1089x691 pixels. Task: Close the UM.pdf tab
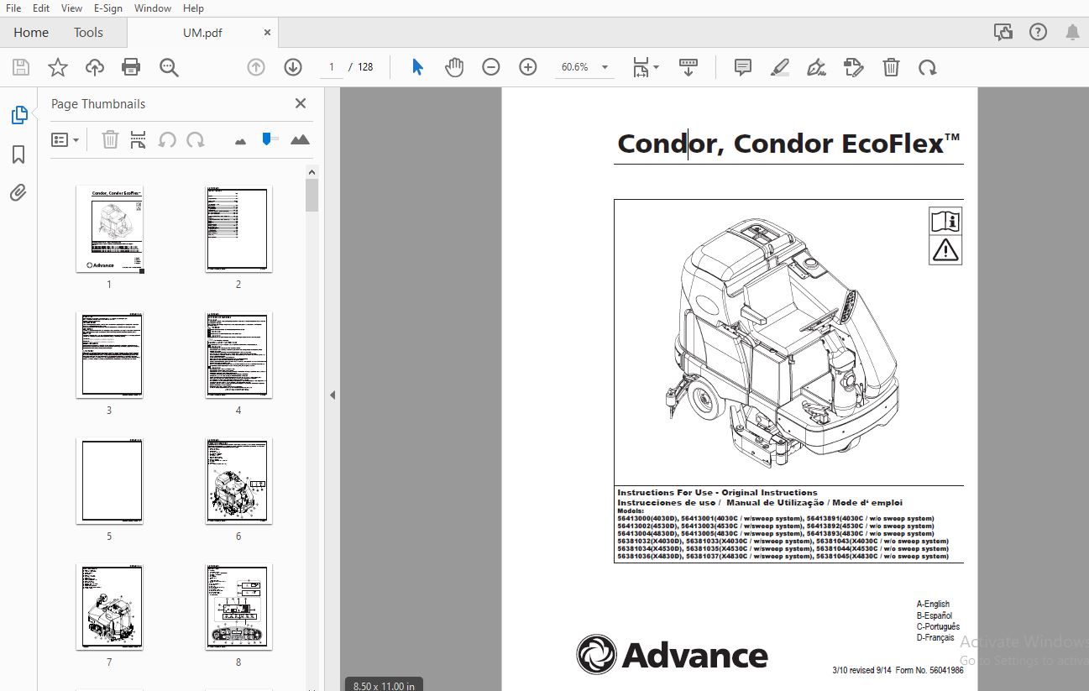click(268, 33)
